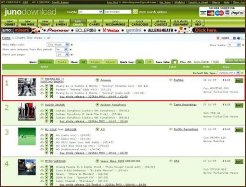This screenshot has height=187, width=246.
Task: Tick the Save tabs checkbox
Action: [175, 62]
